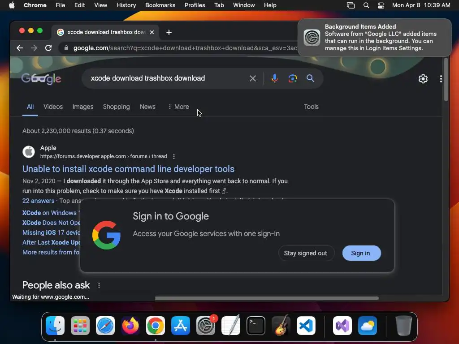Viewport: 459px width, 344px height.
Task: Click the Chrome address bar URL
Action: [185, 48]
